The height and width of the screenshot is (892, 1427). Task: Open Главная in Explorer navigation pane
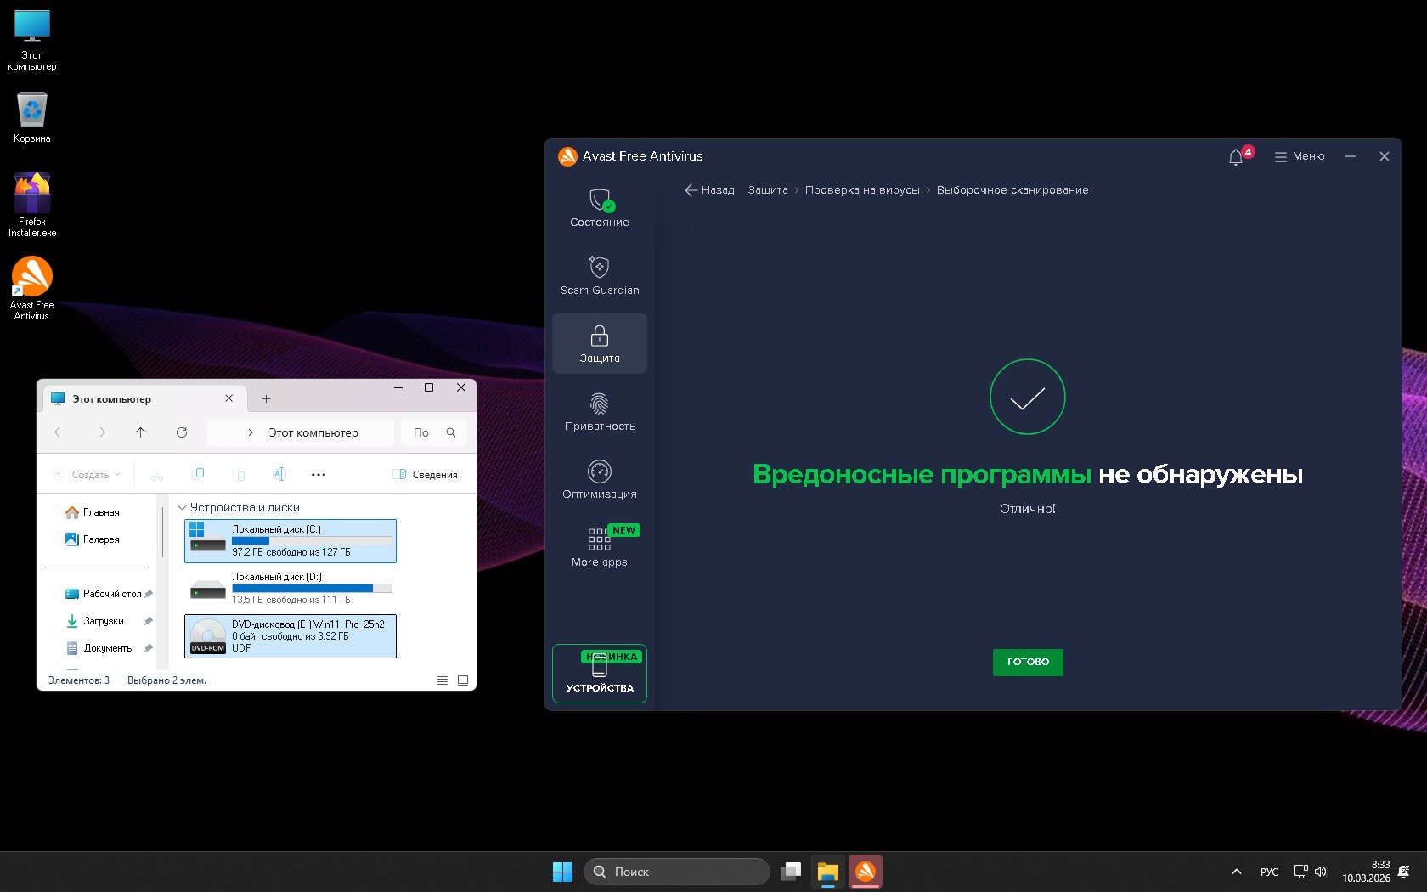coord(93,512)
